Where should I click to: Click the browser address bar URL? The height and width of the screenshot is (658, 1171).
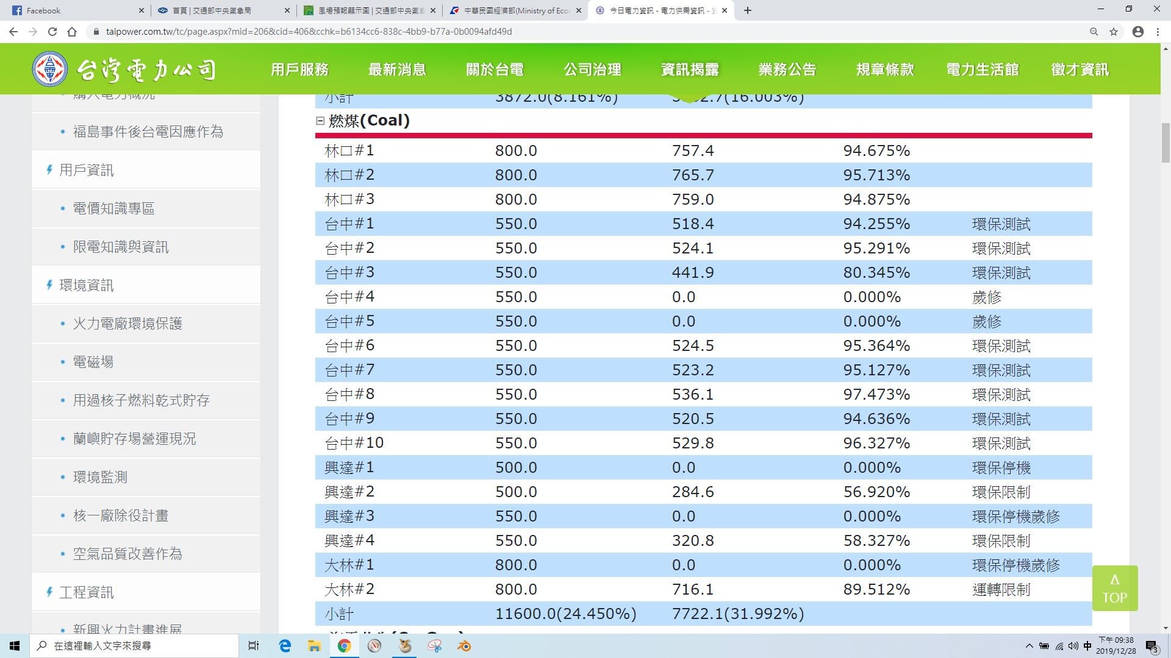(309, 32)
